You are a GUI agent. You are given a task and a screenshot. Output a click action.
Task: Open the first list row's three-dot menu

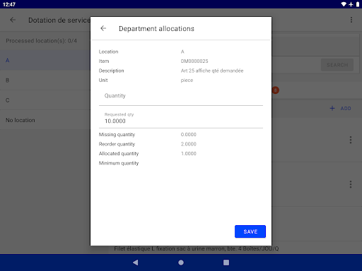(x=351, y=140)
